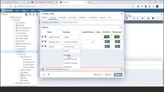Open the Chrome profile avatar
Image resolution: width=164 pixels, height=92 pixels.
(157, 6)
